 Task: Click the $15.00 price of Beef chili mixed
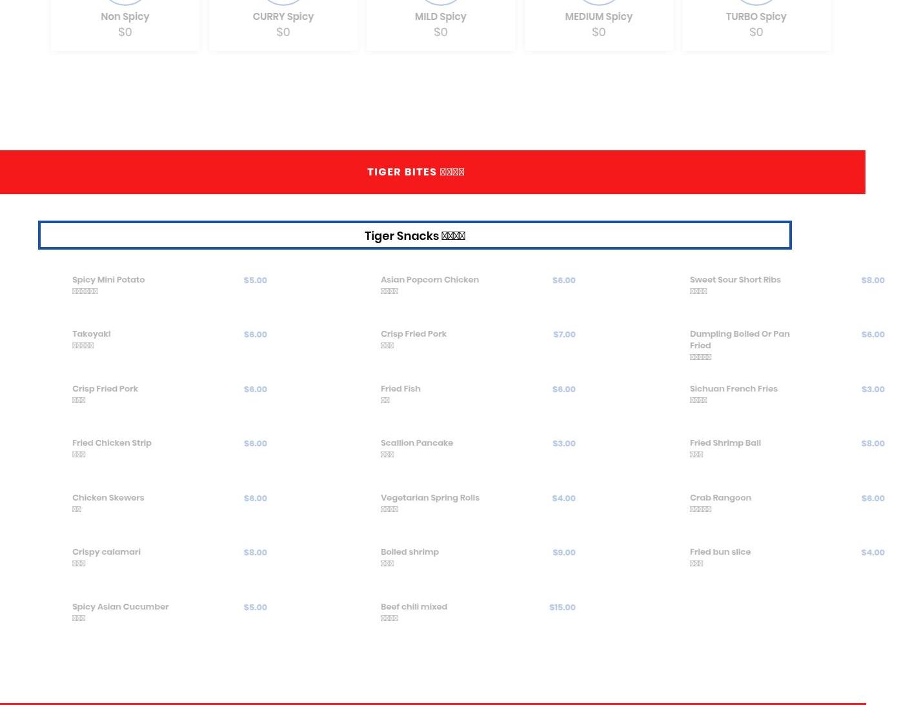(x=562, y=608)
